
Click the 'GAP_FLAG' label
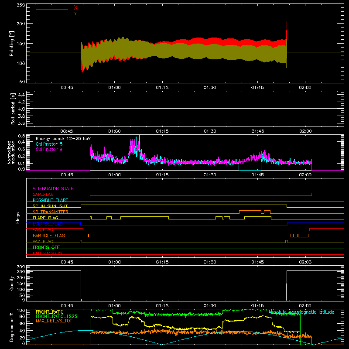43,194
